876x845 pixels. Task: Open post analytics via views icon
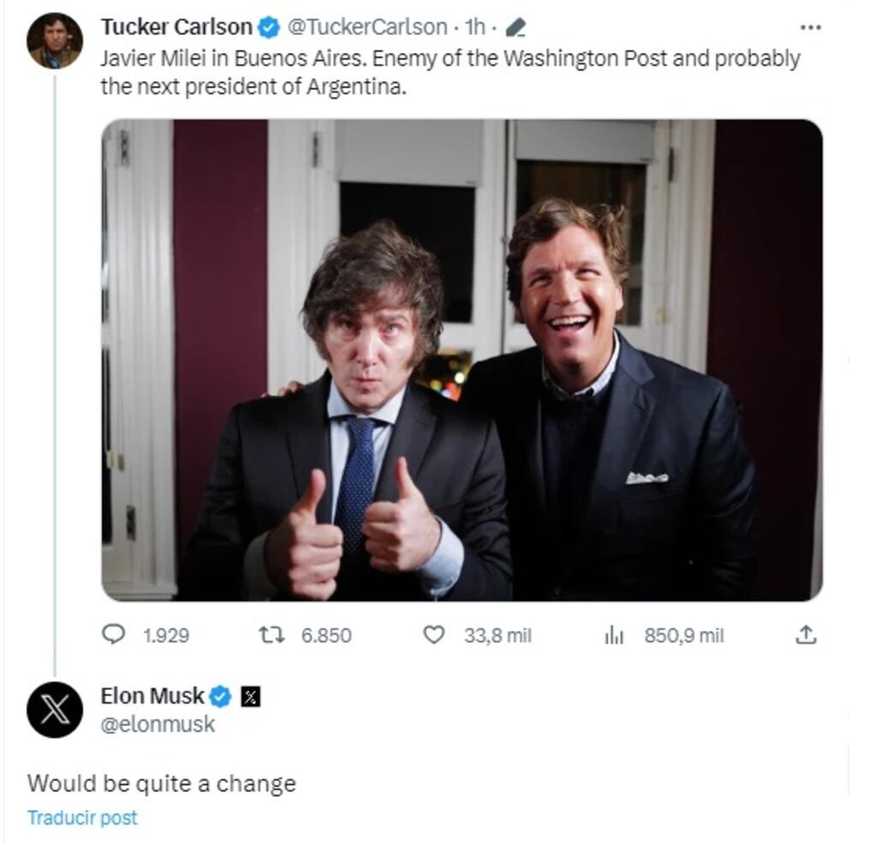613,636
